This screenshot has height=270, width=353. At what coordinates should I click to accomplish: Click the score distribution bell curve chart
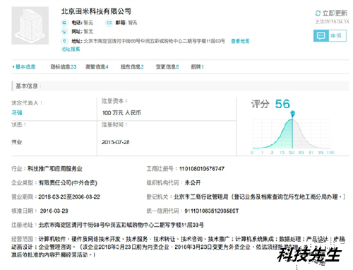pos(292,134)
